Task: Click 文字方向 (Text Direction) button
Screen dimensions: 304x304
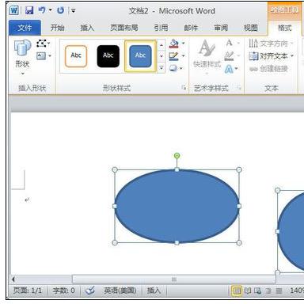Action: [x=271, y=44]
